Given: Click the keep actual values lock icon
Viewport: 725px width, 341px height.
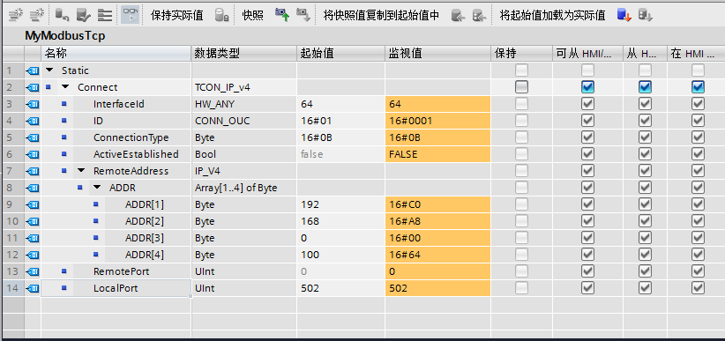Looking at the screenshot, I should point(222,15).
